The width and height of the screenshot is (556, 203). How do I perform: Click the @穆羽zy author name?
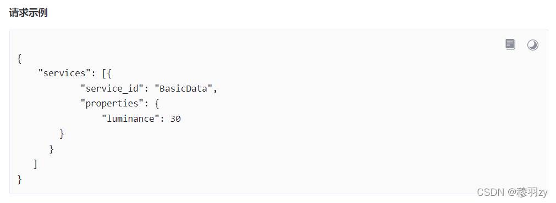coord(527,193)
